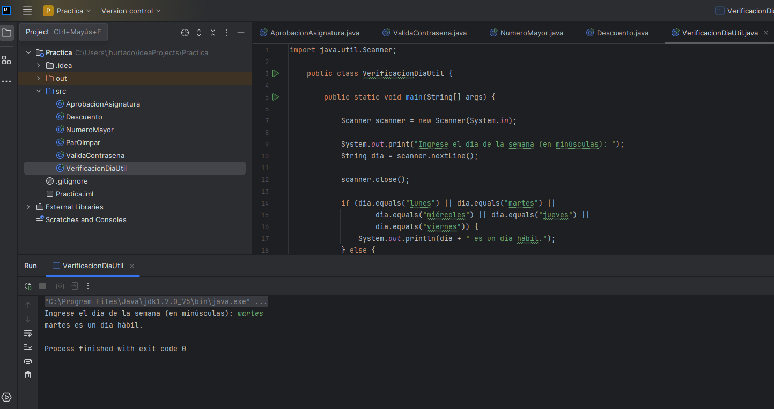This screenshot has height=409, width=774.
Task: Click the Project panel header button
Action: point(63,32)
